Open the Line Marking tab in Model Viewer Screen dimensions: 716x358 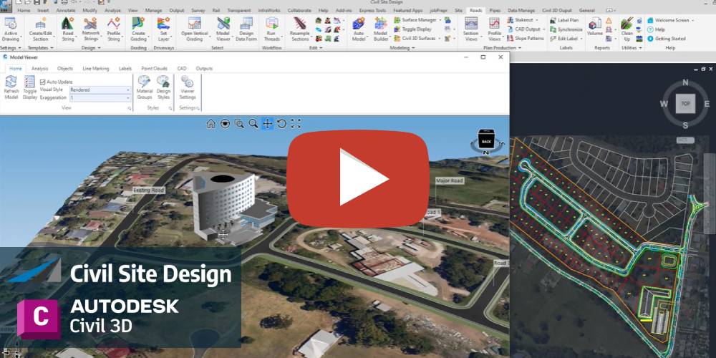point(96,69)
